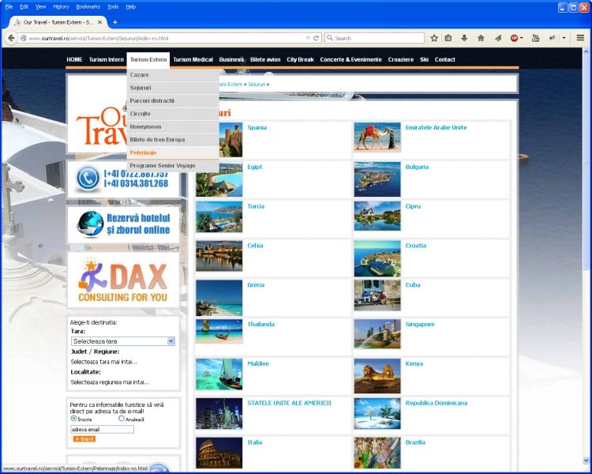Open the Emiratele Arabe Unite link
592x474 pixels.
436,127
